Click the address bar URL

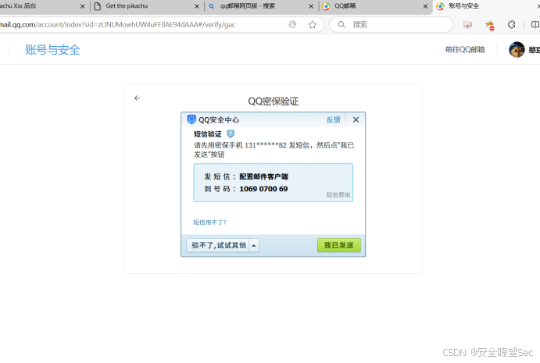pyautogui.click(x=118, y=25)
